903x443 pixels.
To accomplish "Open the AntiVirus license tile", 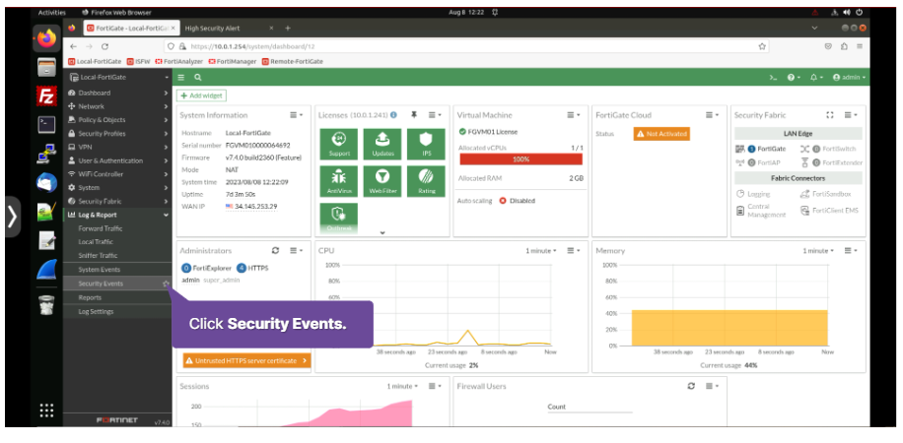I will click(x=339, y=181).
